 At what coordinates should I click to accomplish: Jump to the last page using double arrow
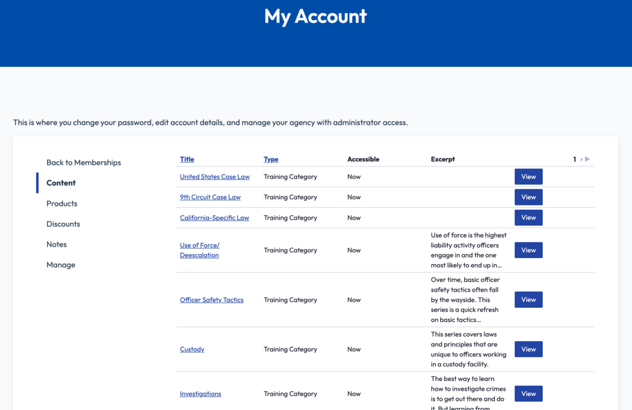point(587,159)
